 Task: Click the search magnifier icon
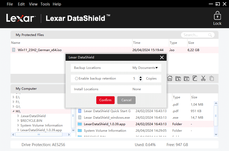[210, 35]
